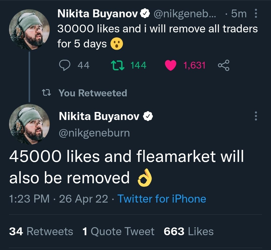Screen dimensions: 271x250
Task: Open Twitter for iPhone source link
Action: click(162, 199)
